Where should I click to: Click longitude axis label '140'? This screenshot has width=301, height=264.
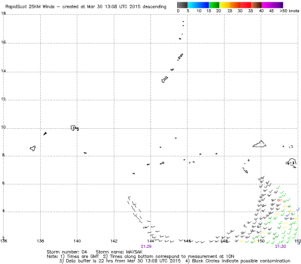click(77, 241)
